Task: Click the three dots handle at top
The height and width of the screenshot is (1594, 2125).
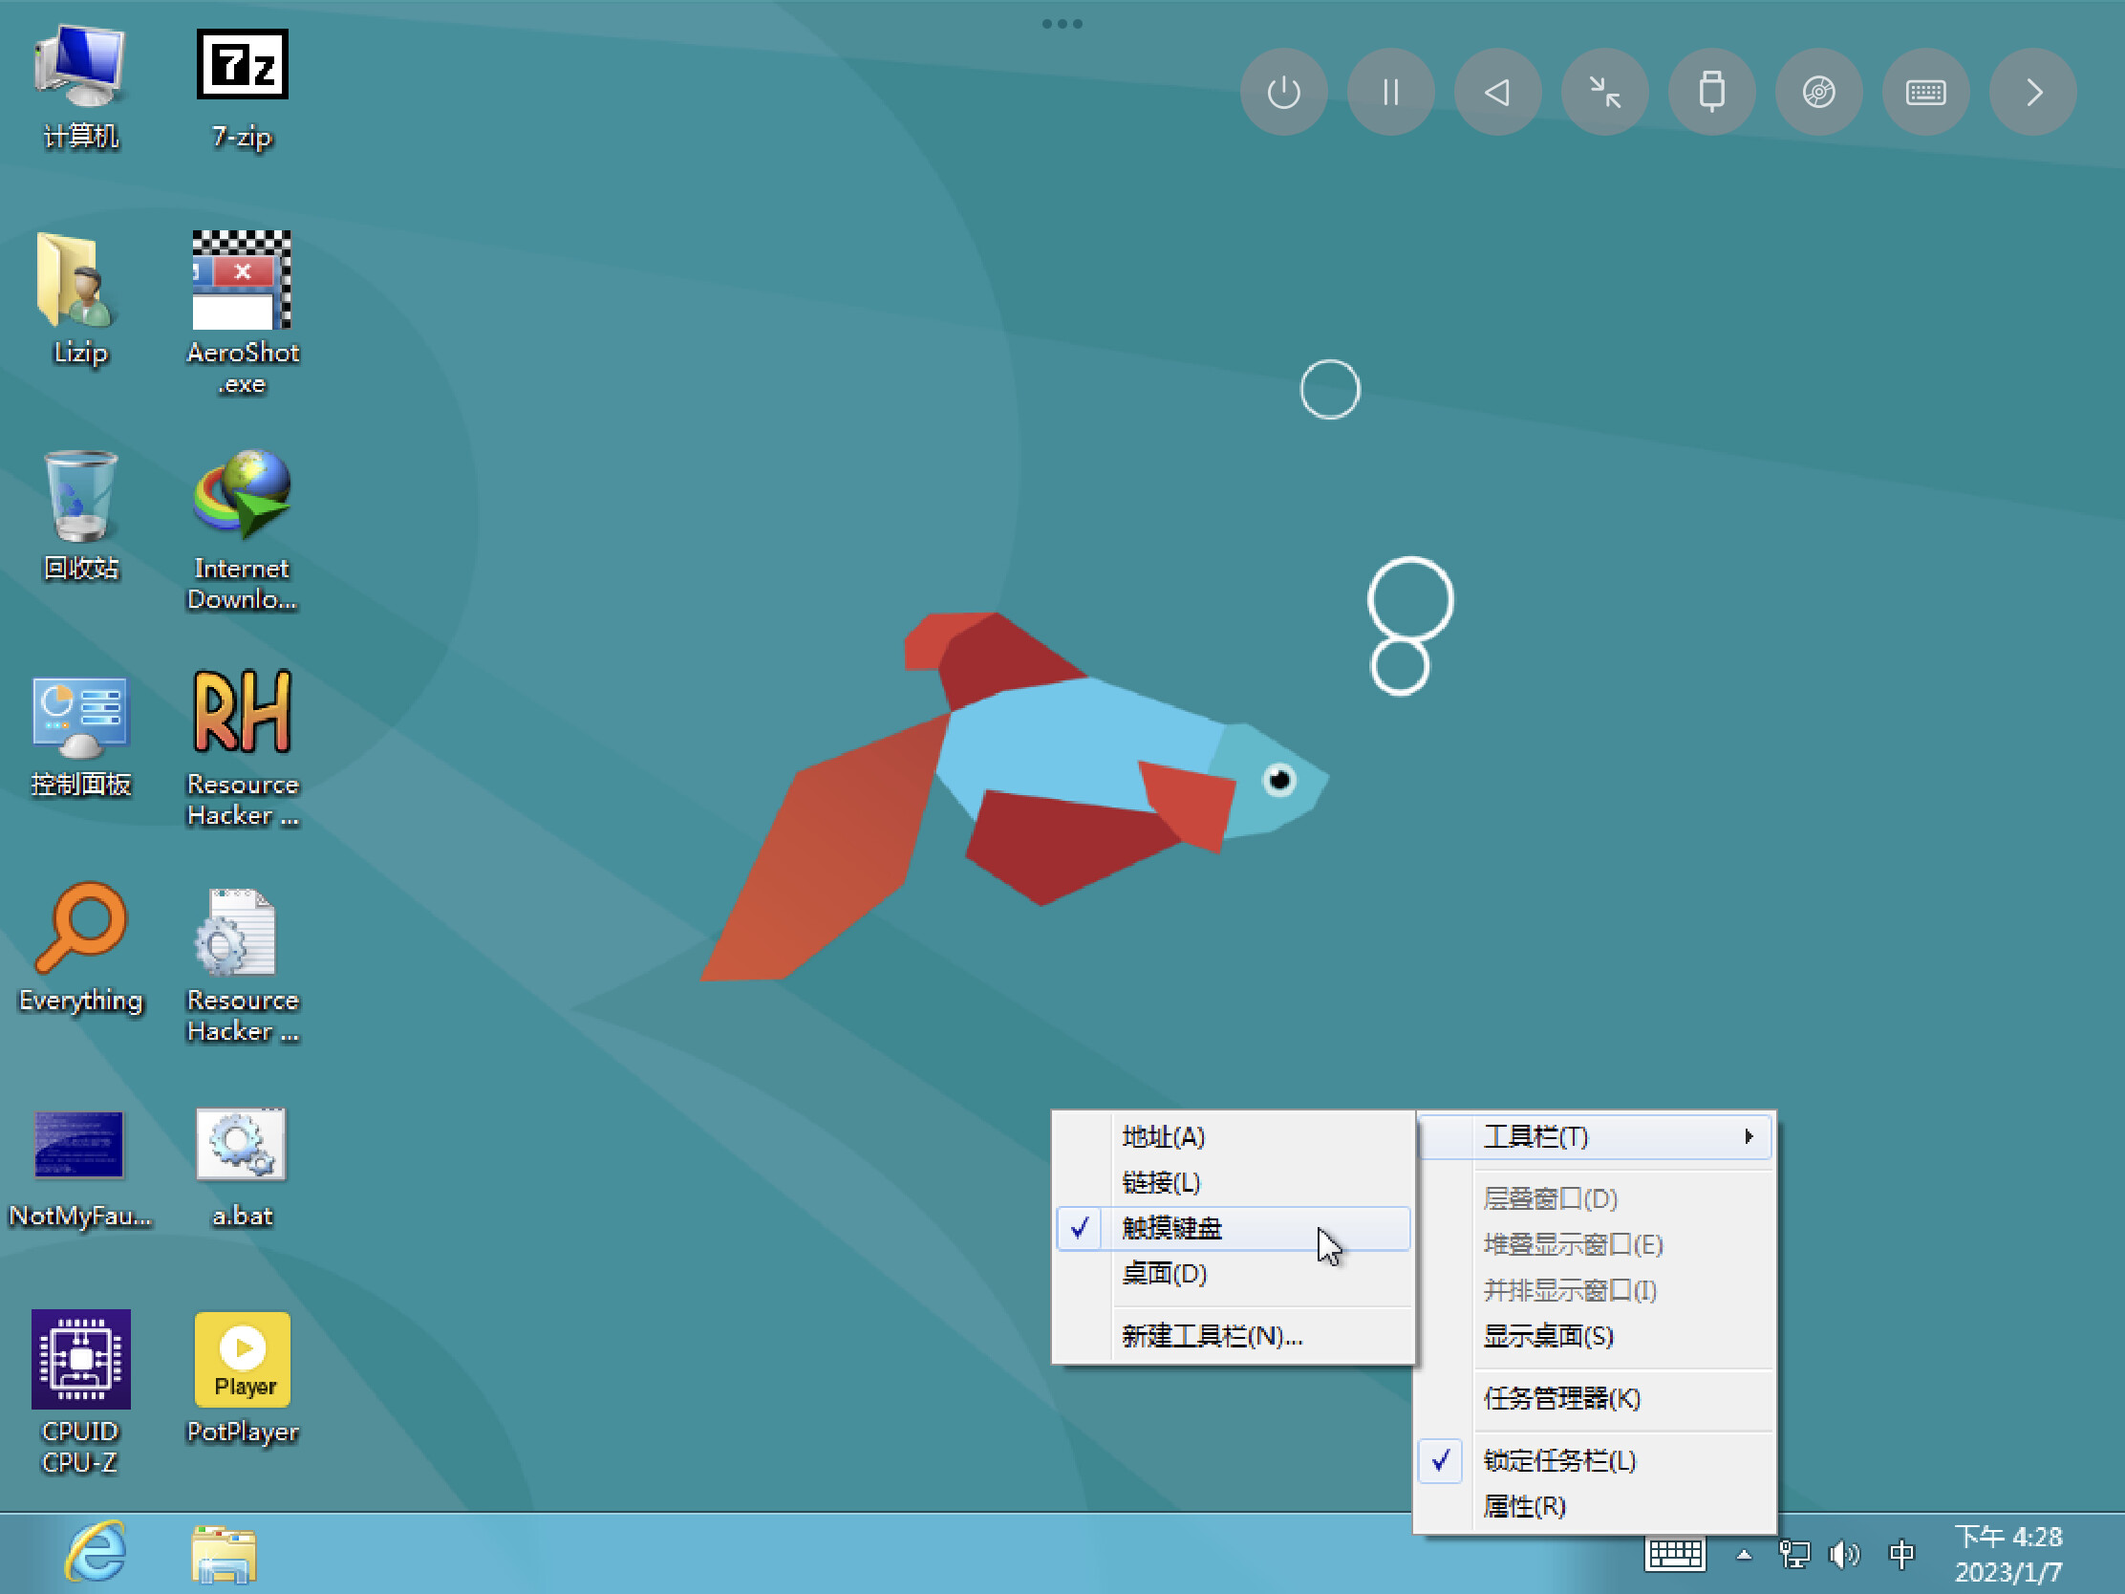Action: coord(1062,24)
